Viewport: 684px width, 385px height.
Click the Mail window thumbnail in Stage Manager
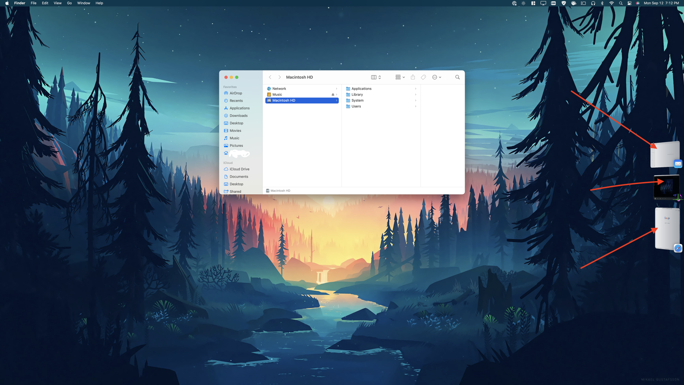coord(664,155)
